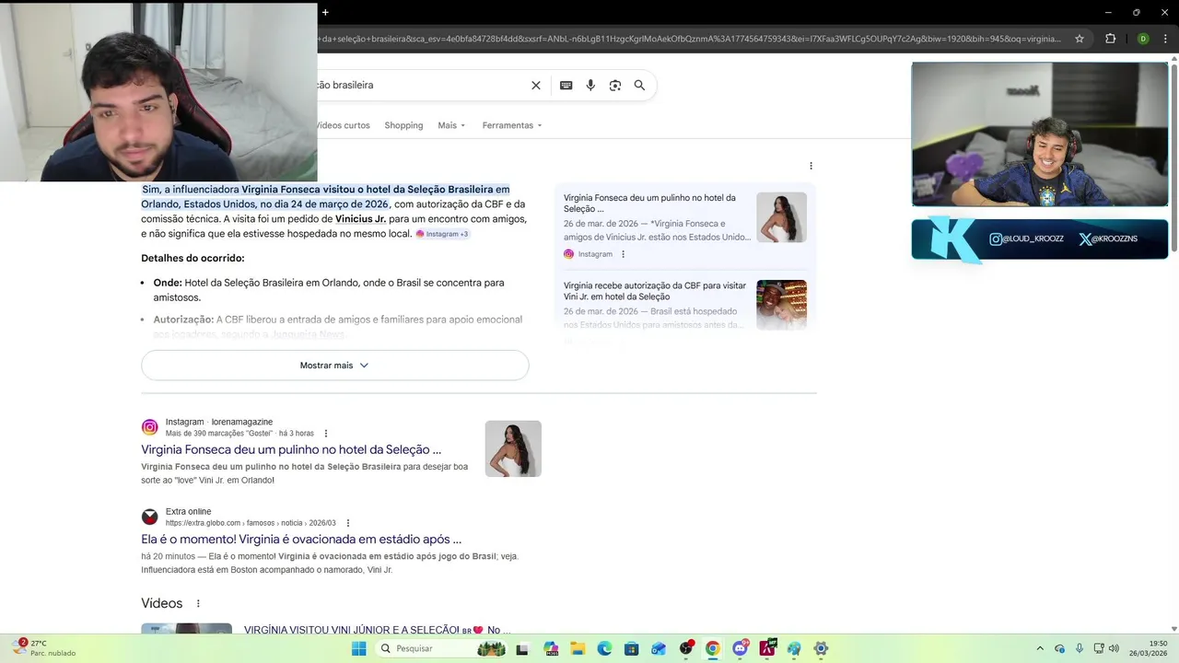Image resolution: width=1179 pixels, height=663 pixels.
Task: Open the Chrome profile avatar D
Action: coord(1143,39)
